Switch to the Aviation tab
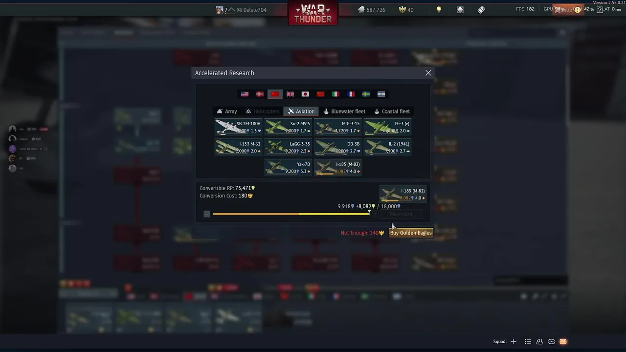The image size is (626, 352). (301, 111)
